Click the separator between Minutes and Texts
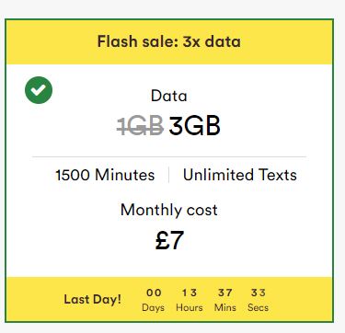 point(169,175)
